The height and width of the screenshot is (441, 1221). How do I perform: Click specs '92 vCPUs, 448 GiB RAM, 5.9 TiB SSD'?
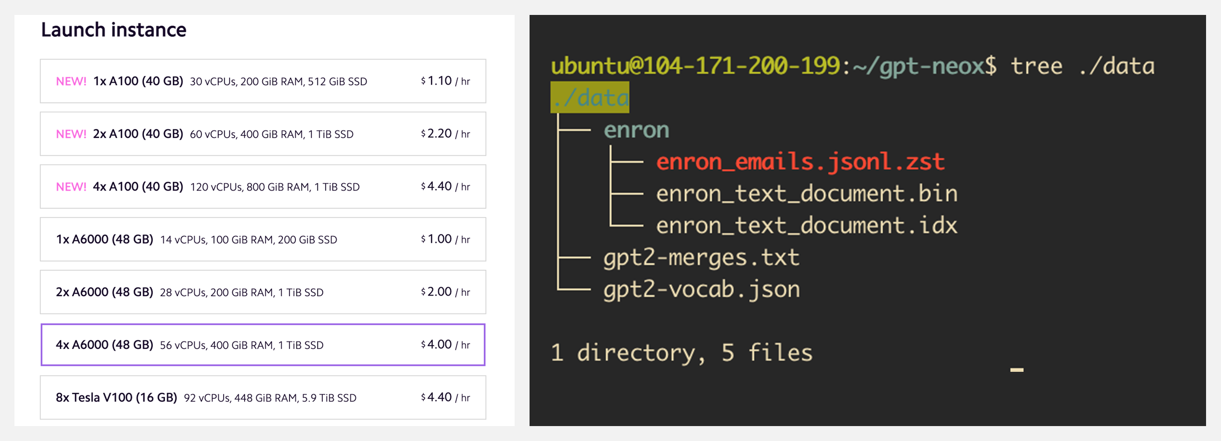point(270,398)
